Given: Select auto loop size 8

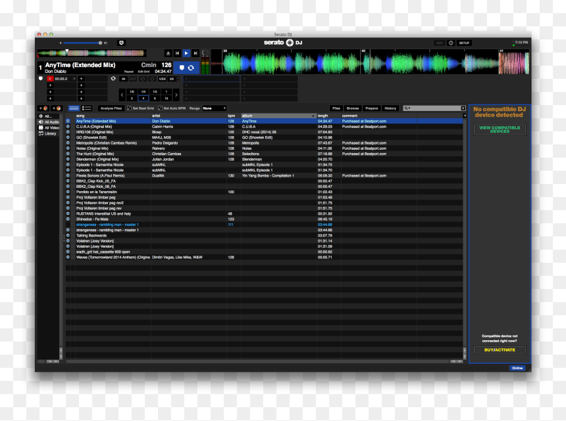Looking at the screenshot, I should coord(155,99).
